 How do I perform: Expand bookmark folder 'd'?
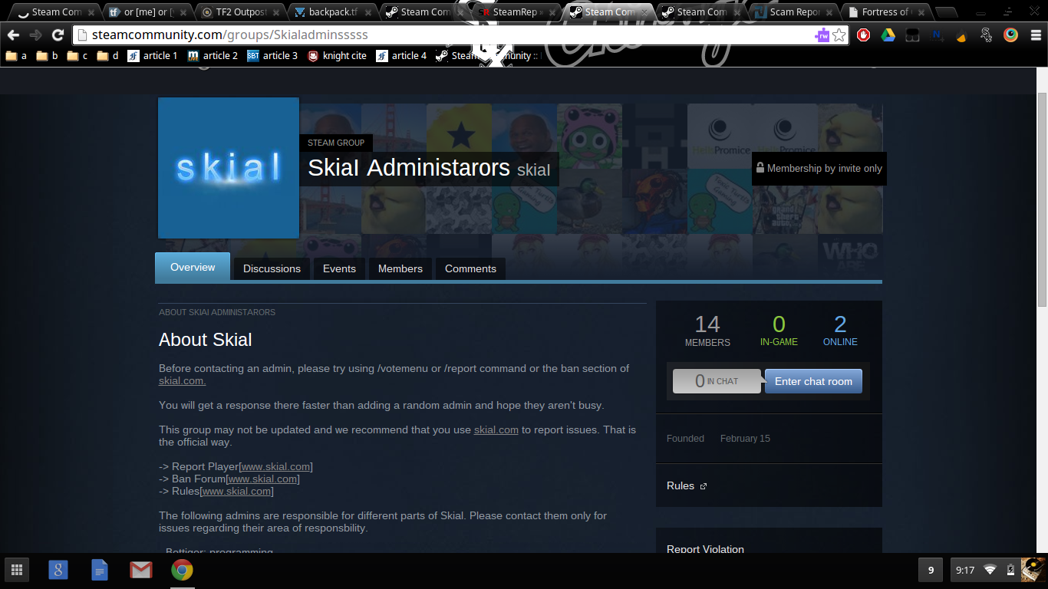click(107, 56)
